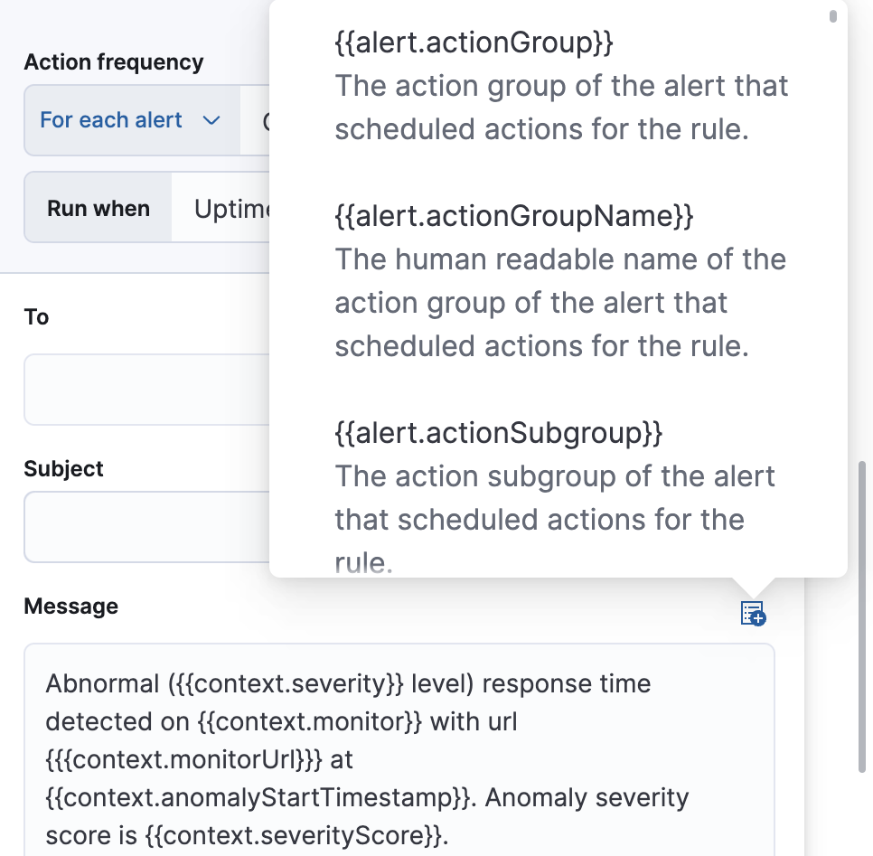873x856 pixels.
Task: Insert the {{alert.actionSubgroup}} variable
Action: 498,432
